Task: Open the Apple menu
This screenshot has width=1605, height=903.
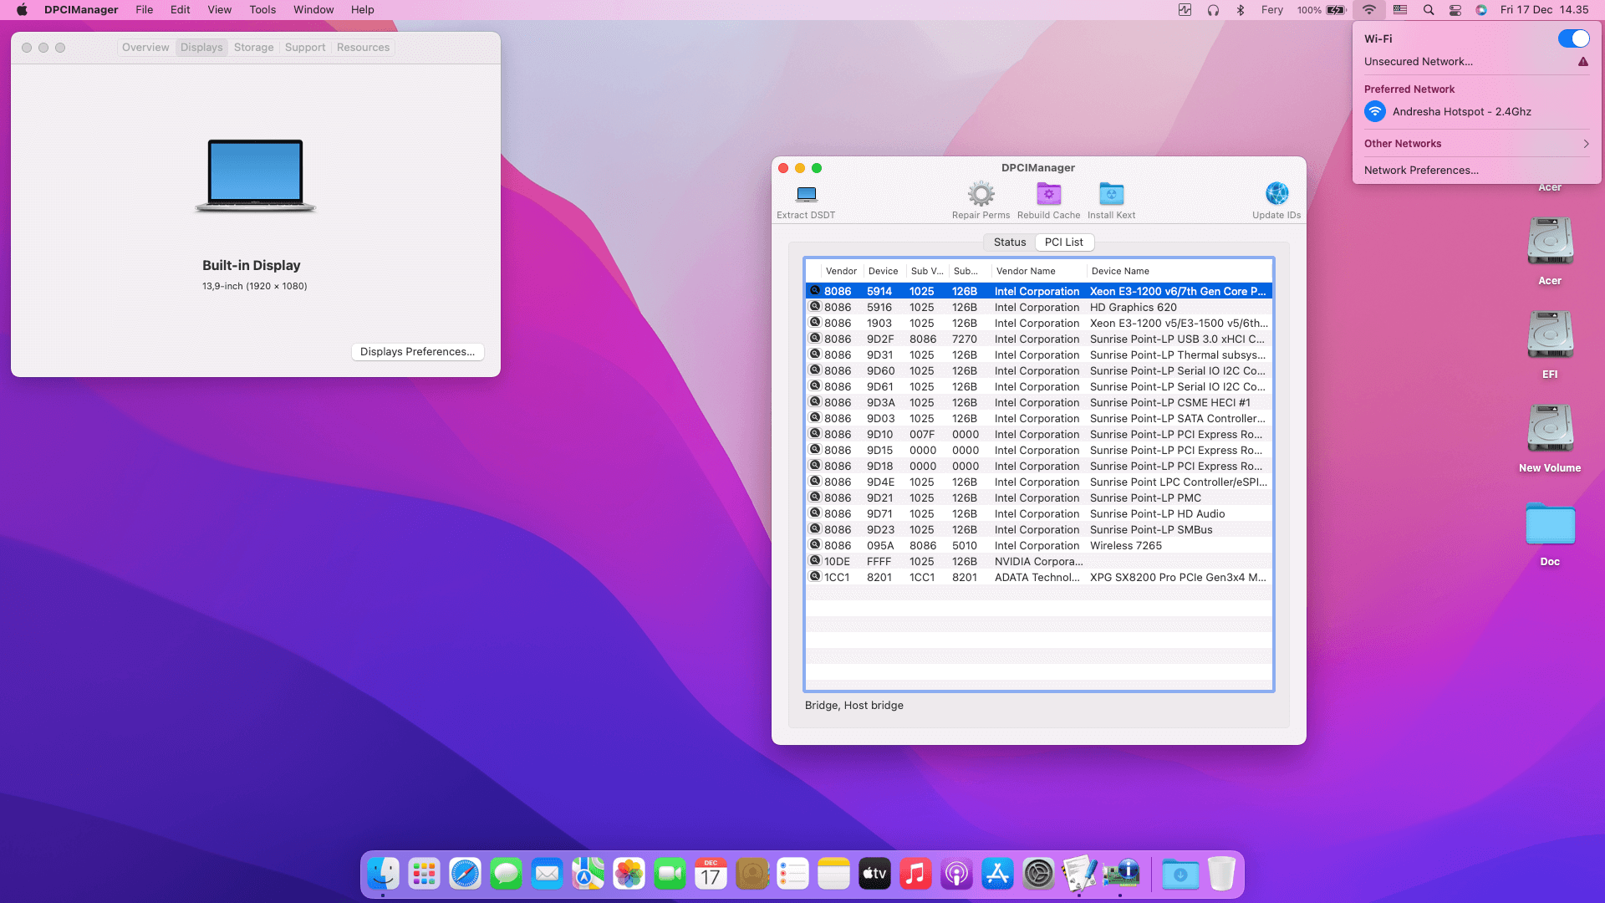Action: pyautogui.click(x=22, y=10)
